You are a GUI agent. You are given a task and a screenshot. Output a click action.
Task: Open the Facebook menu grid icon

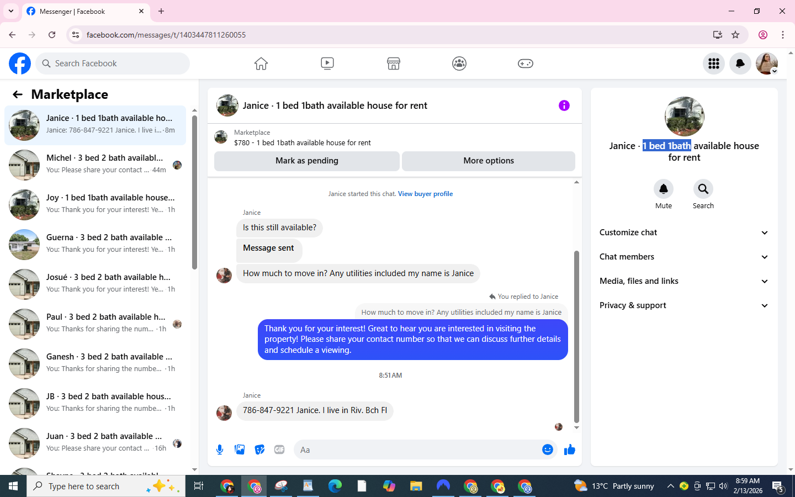click(714, 64)
